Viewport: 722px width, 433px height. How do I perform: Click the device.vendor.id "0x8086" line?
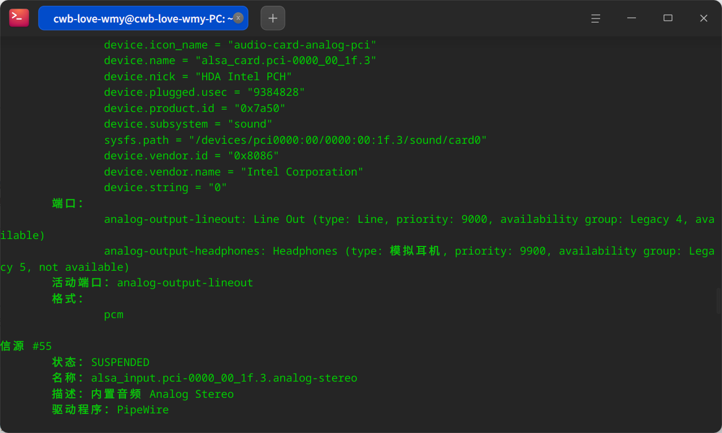(192, 156)
